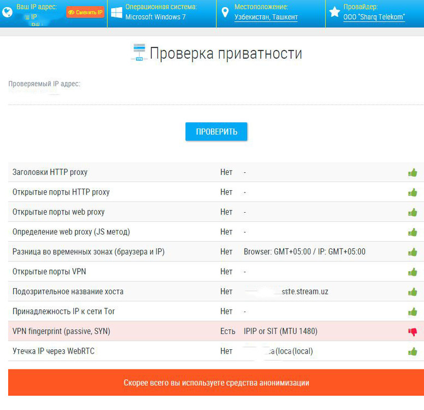Click the orange anonymization warning banner

pyautogui.click(x=216, y=383)
